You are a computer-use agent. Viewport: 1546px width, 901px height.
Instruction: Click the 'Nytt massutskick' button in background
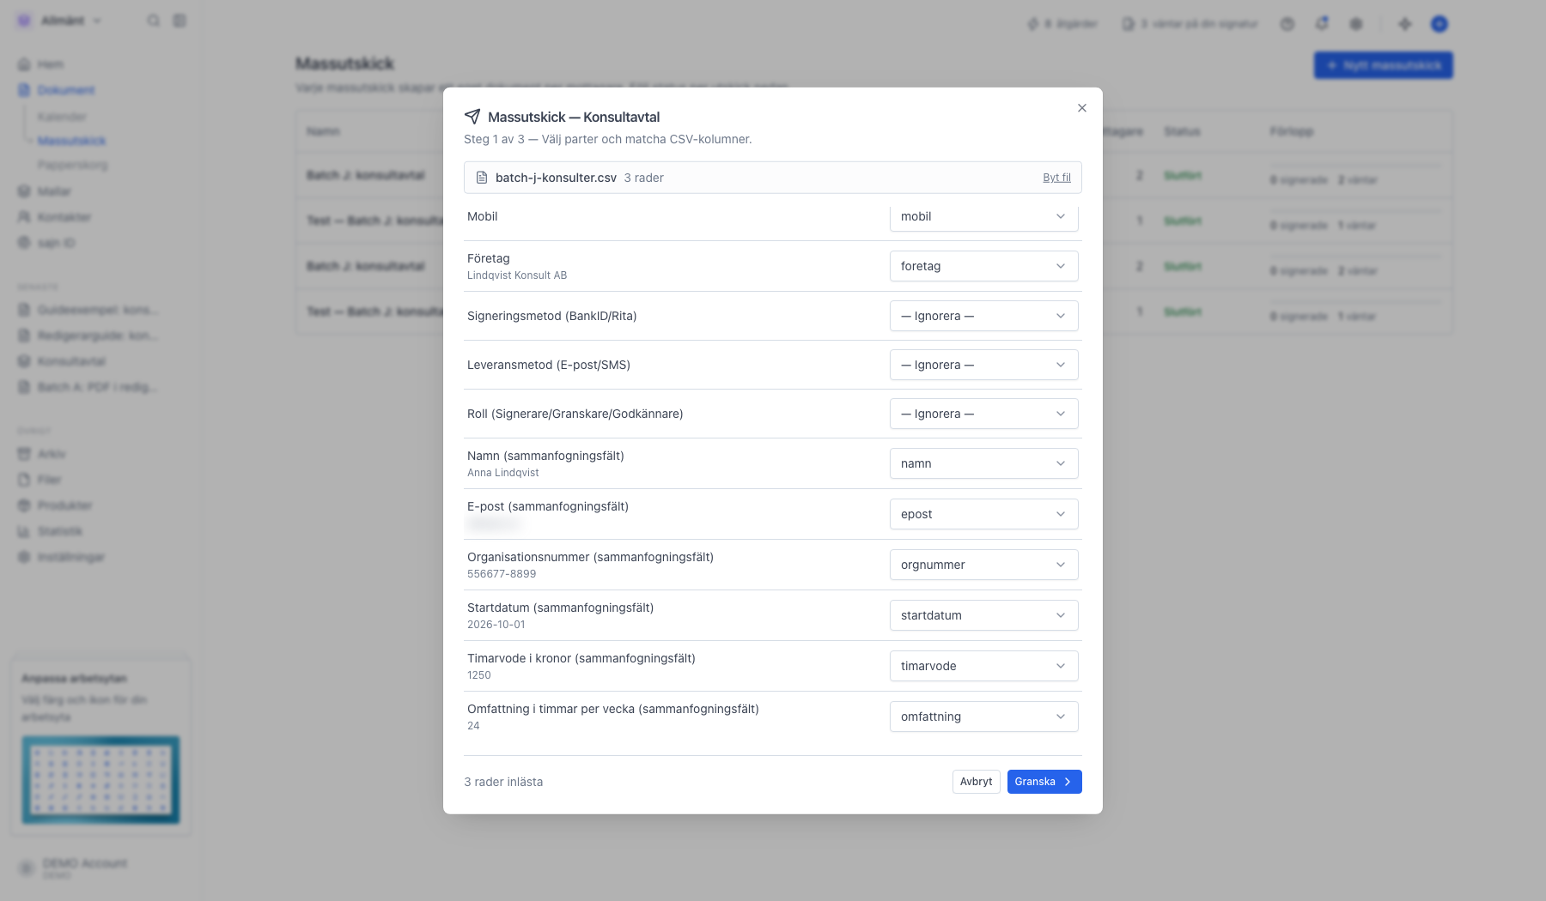(1383, 65)
